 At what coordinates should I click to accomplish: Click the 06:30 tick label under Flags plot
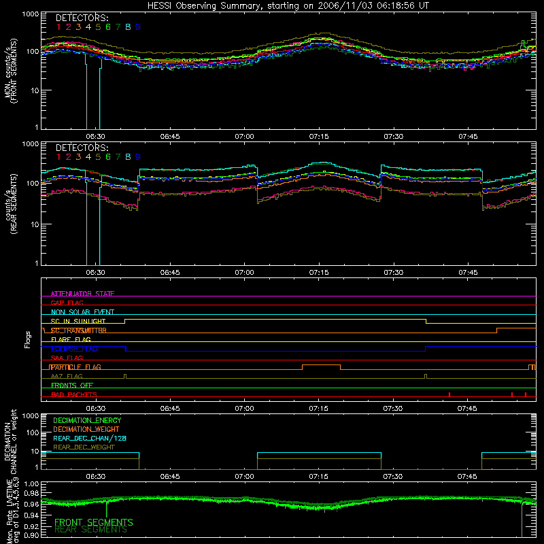coord(95,409)
